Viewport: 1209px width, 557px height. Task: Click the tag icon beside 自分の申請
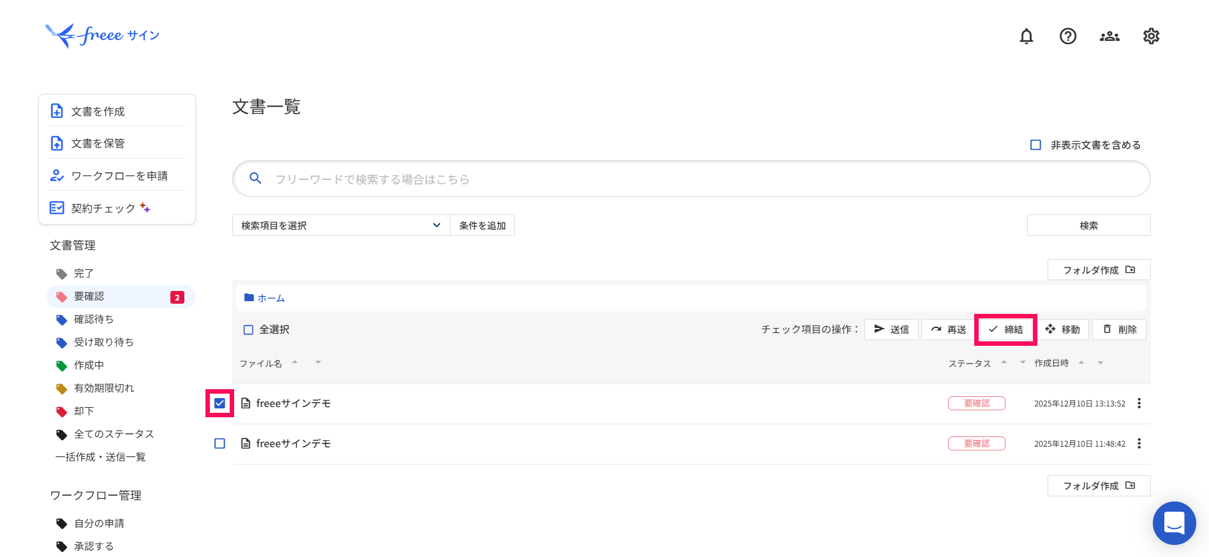[x=61, y=524]
